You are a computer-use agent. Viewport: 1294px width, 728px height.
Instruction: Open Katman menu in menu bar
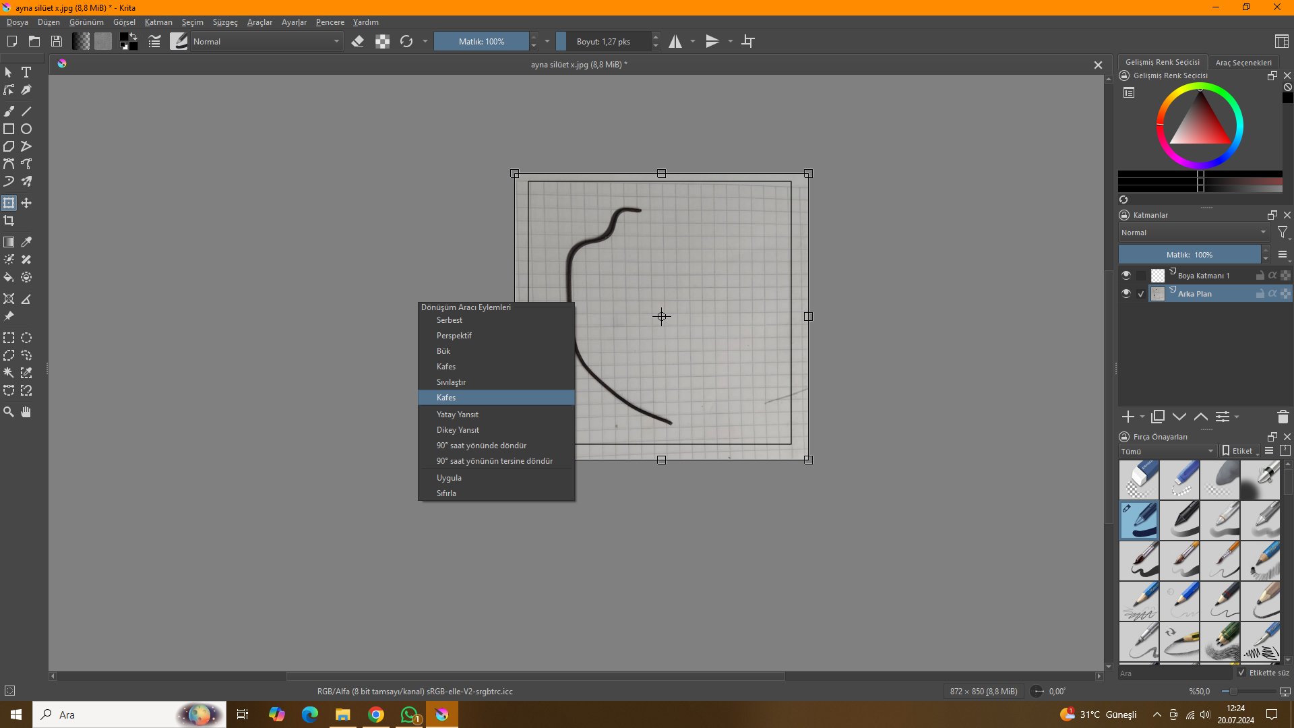157,22
